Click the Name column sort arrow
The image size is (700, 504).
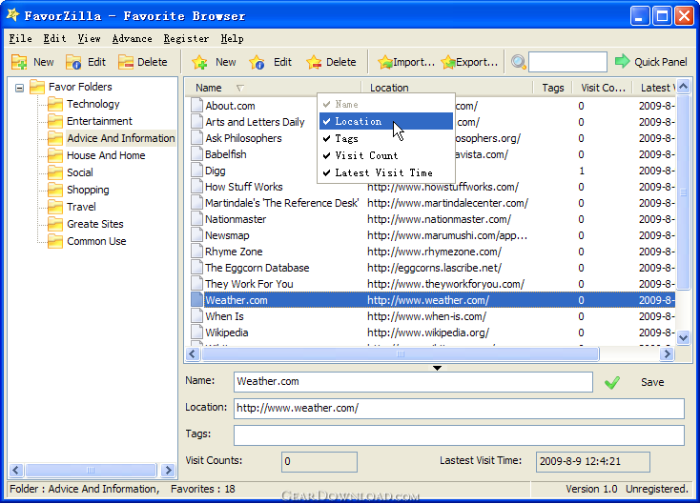click(x=239, y=88)
